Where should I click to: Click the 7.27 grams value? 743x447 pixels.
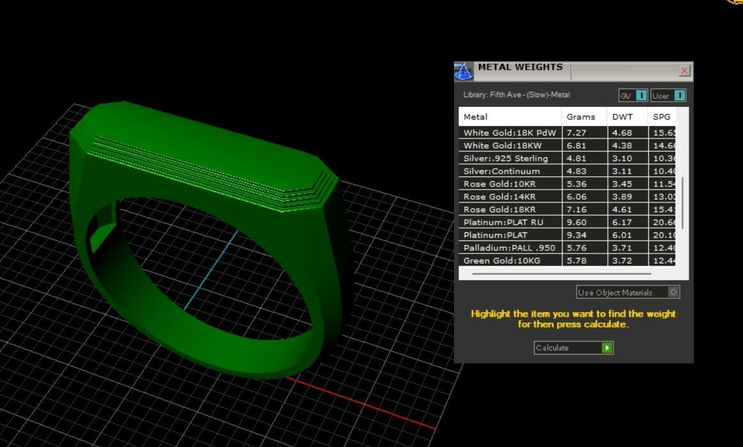click(576, 133)
